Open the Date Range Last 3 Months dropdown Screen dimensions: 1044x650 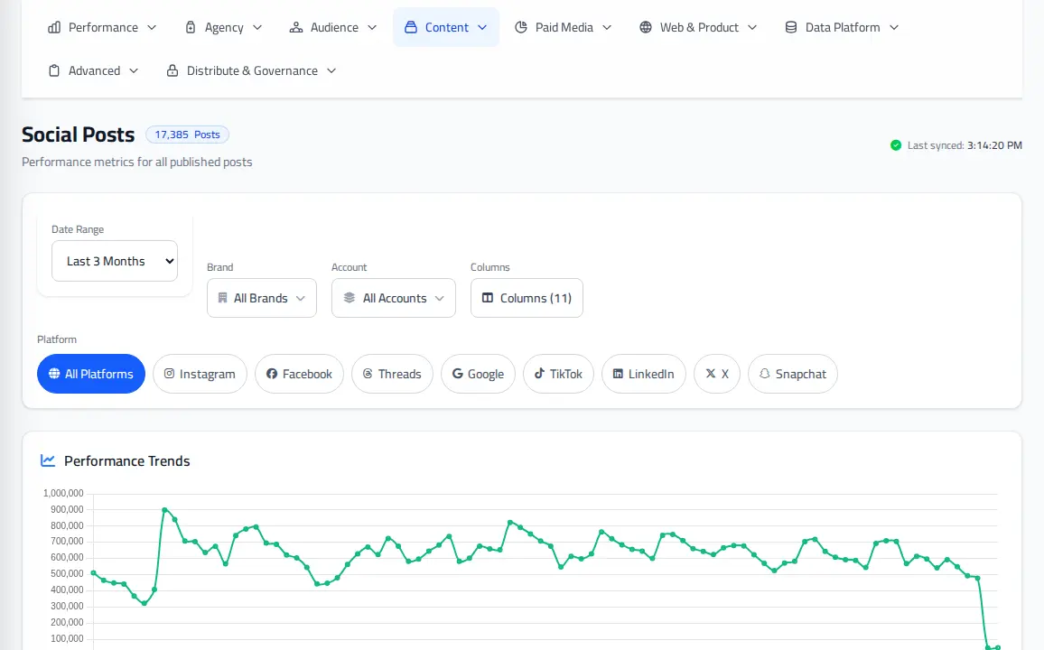tap(115, 261)
